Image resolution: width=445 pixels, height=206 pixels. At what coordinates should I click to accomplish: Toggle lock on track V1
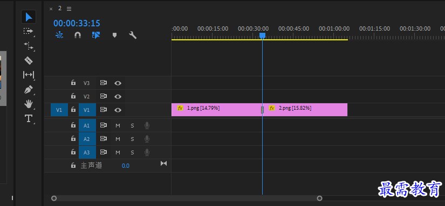pos(73,110)
